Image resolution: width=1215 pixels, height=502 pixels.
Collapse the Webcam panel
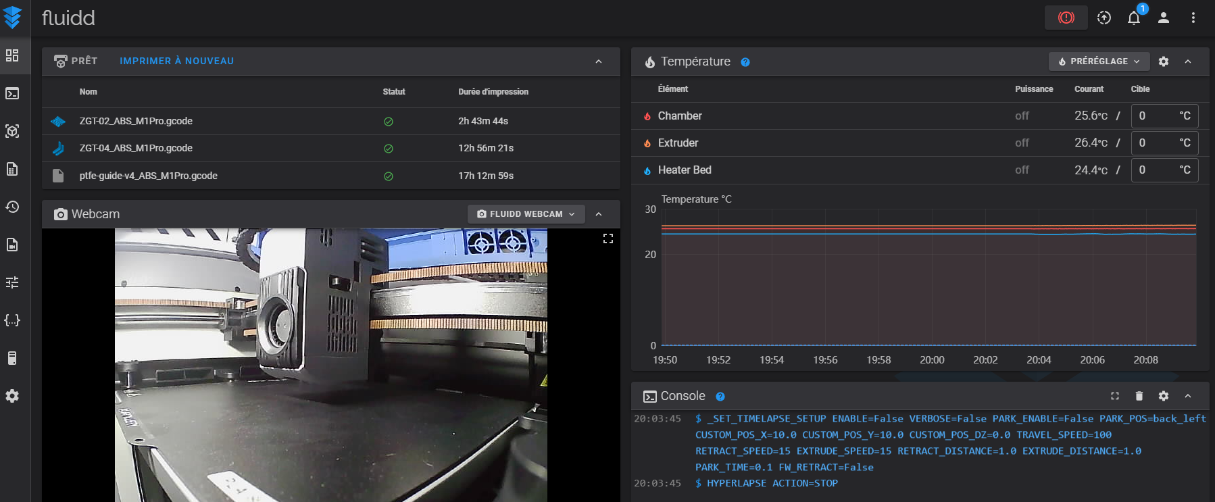[x=599, y=214]
